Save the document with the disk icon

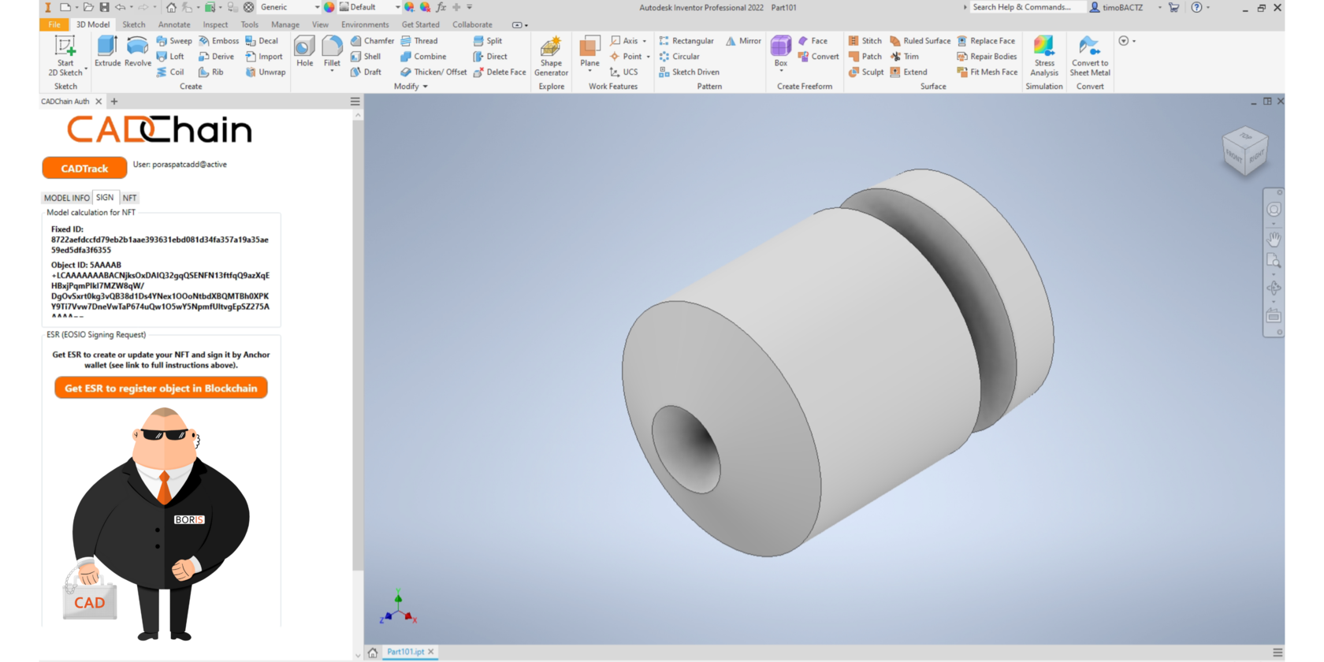point(104,7)
